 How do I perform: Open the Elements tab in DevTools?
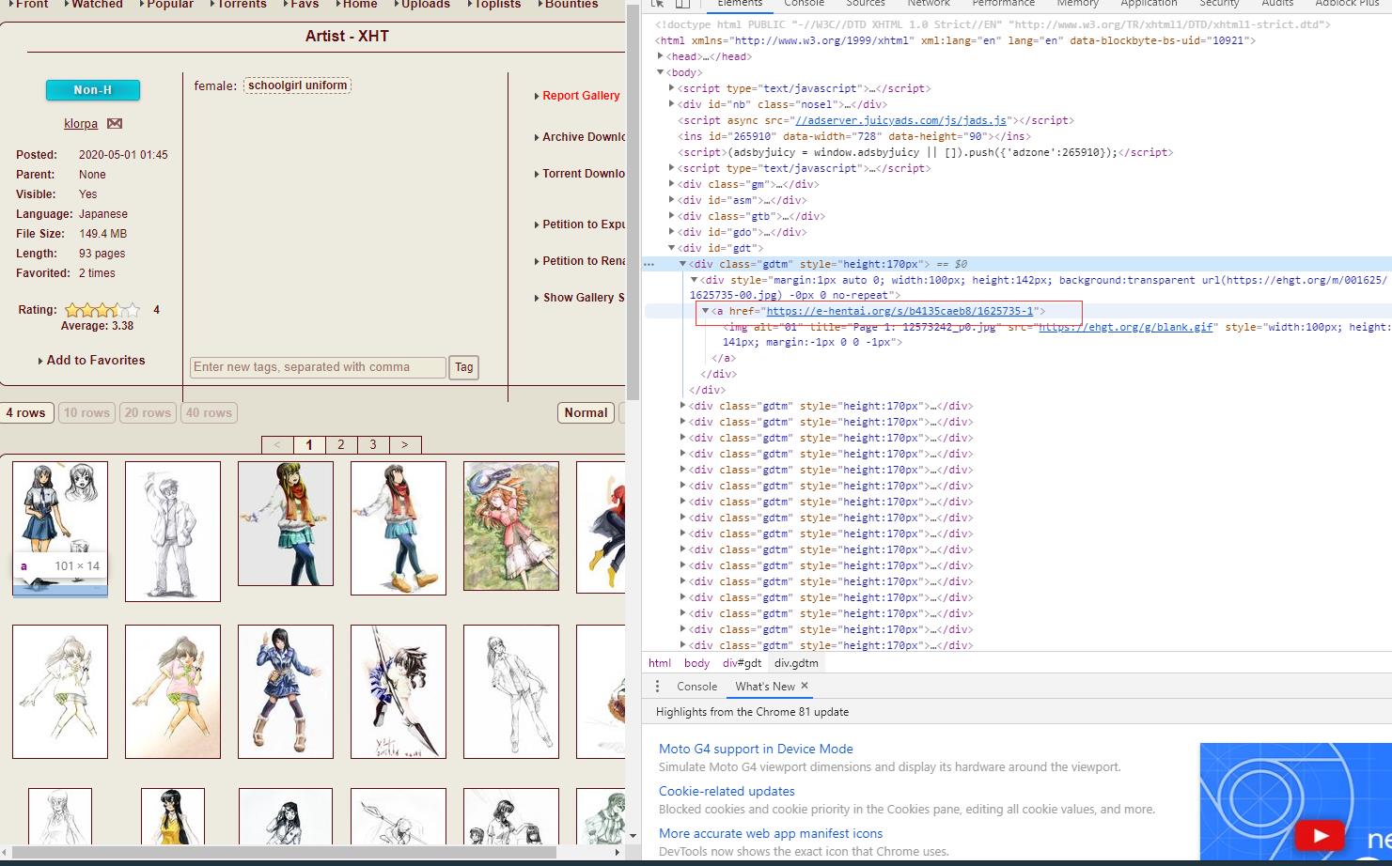740,4
